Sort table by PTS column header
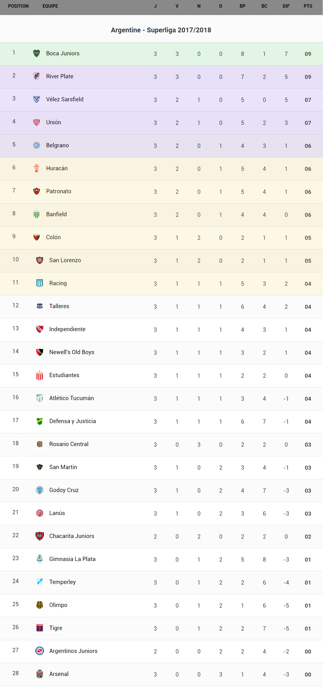The height and width of the screenshot is (687, 323). tap(308, 6)
